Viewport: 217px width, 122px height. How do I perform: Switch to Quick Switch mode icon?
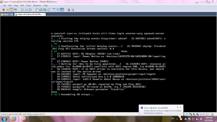pyautogui.click(x=41, y=10)
